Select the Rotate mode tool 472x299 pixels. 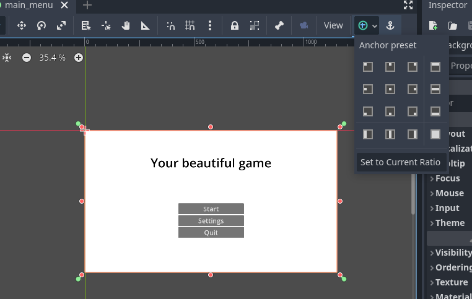point(42,25)
